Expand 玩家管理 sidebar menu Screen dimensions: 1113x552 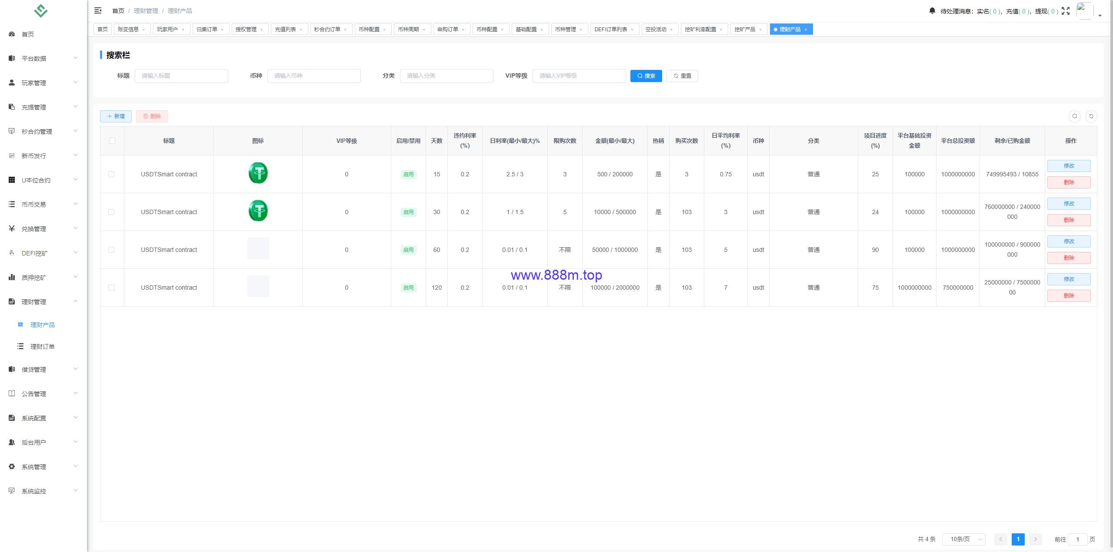(x=43, y=83)
